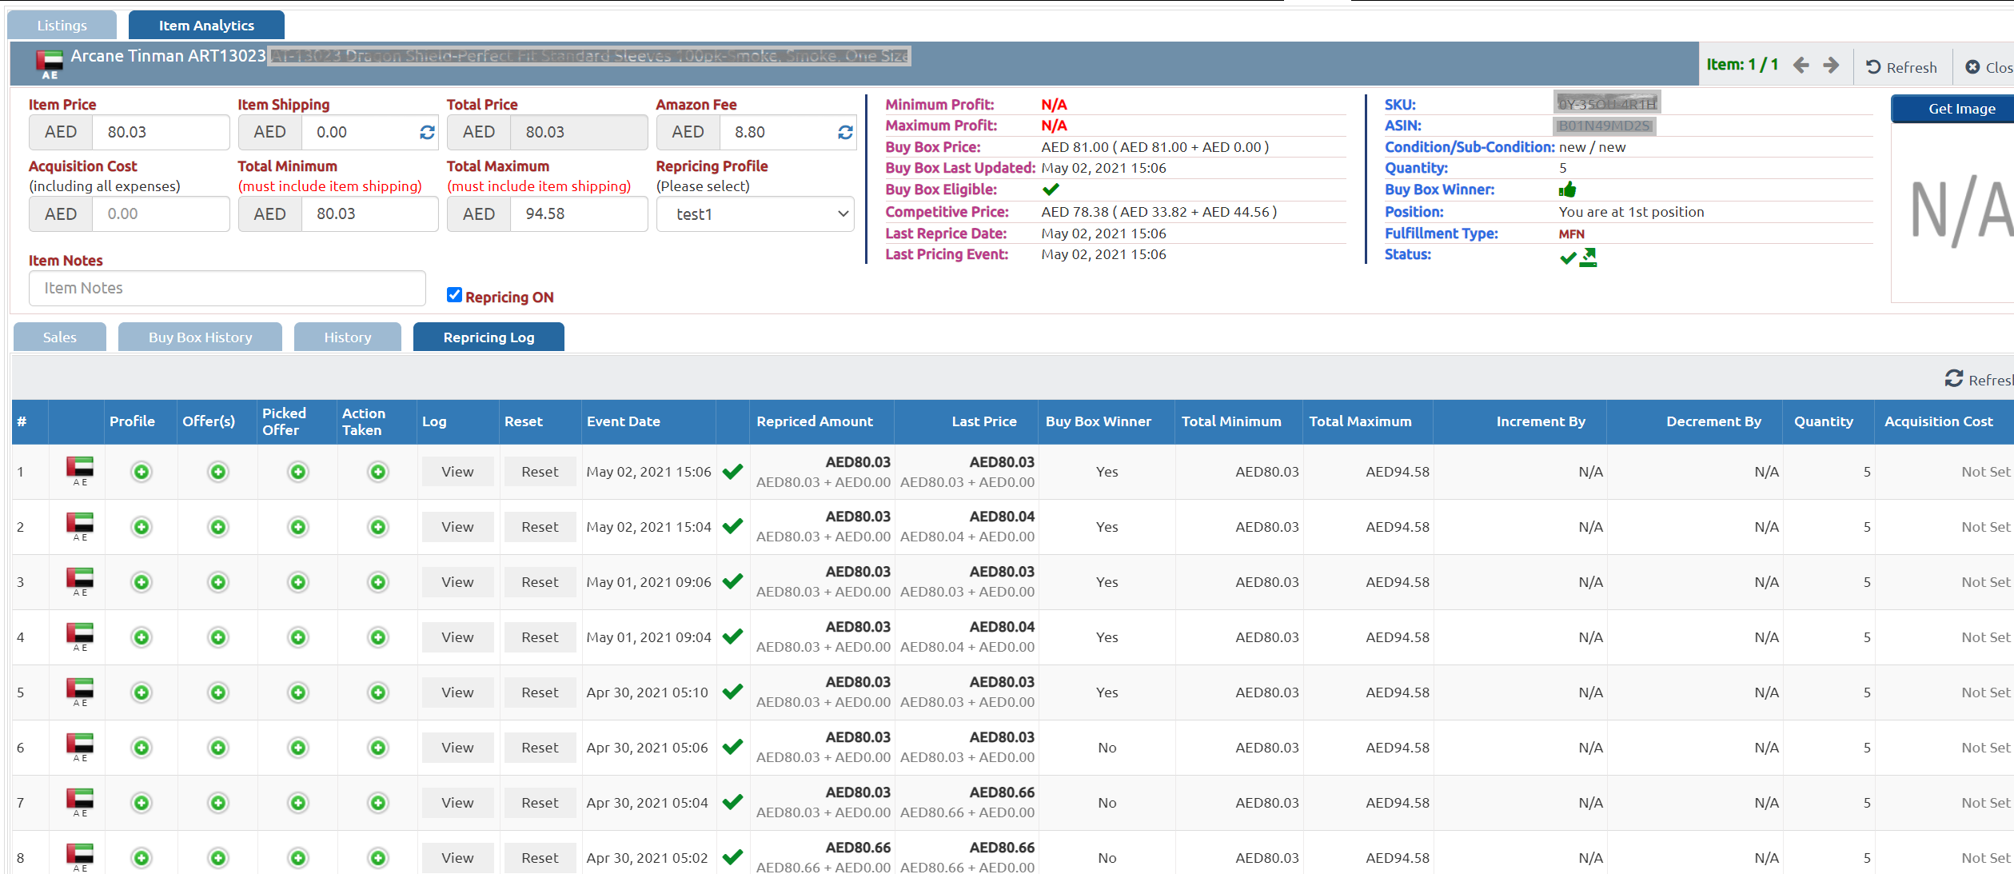Expand Action Taken plus icon in row 4
This screenshot has height=874, width=2014.
[x=378, y=637]
